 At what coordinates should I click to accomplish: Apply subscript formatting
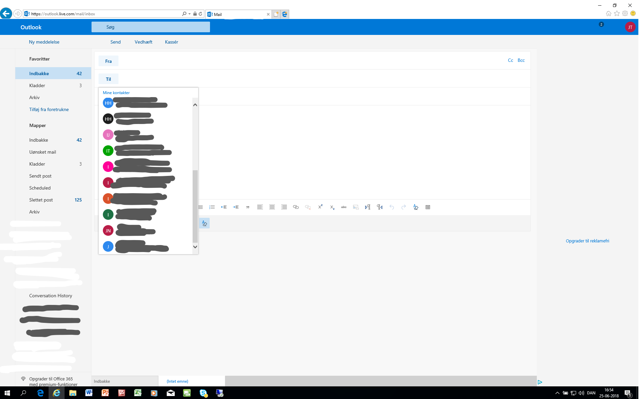[332, 207]
